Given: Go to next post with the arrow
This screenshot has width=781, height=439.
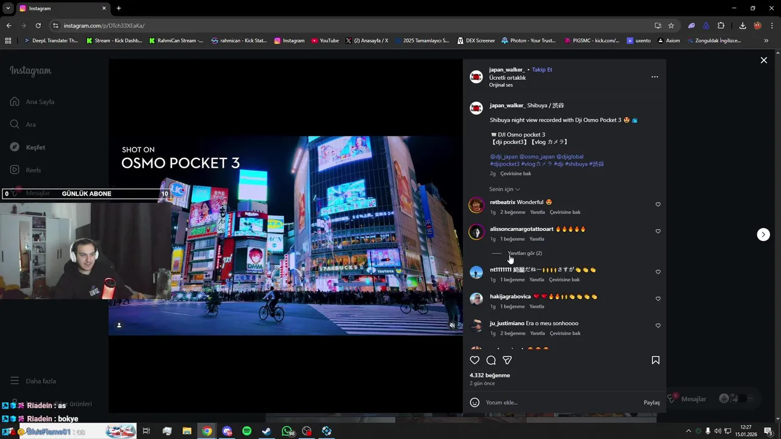Looking at the screenshot, I should pyautogui.click(x=763, y=235).
